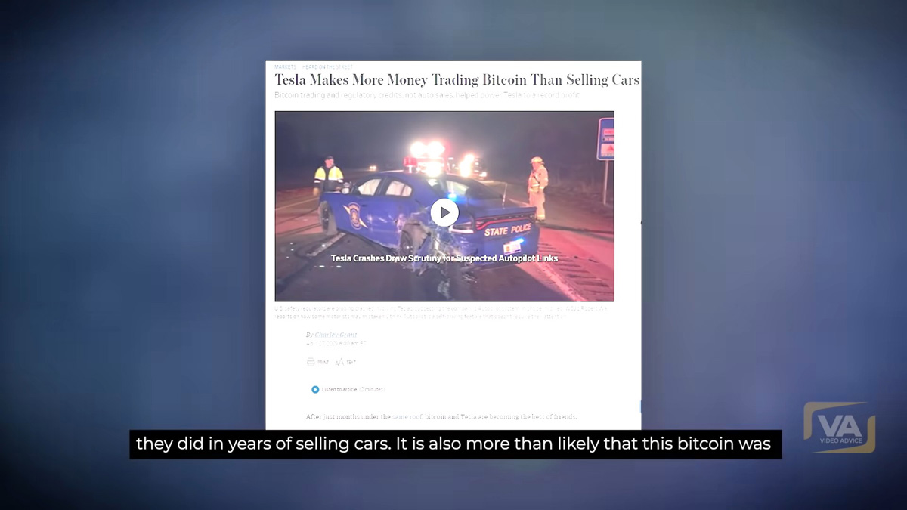Click the subtitle caption bar at bottom
Image resolution: width=907 pixels, height=510 pixels.
pyautogui.click(x=455, y=444)
